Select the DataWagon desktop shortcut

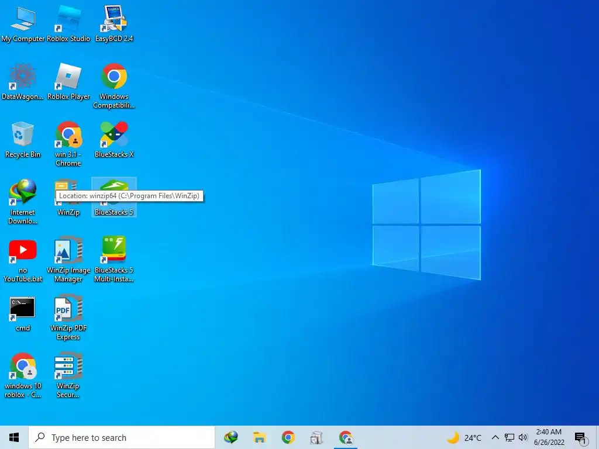[23, 82]
